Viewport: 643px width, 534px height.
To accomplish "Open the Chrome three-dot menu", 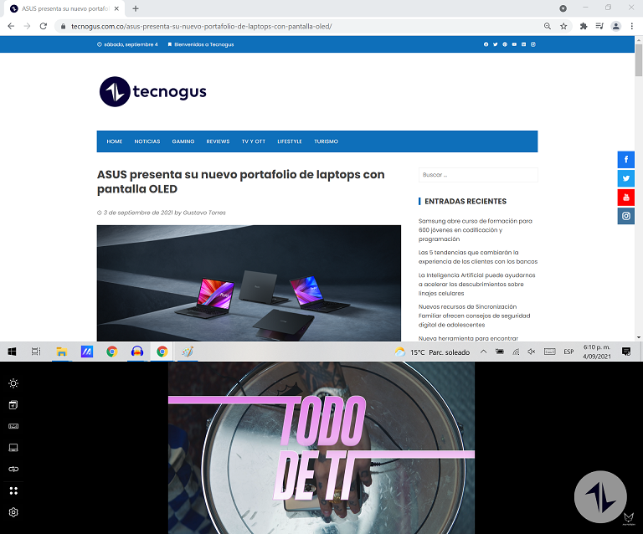I will tap(632, 26).
